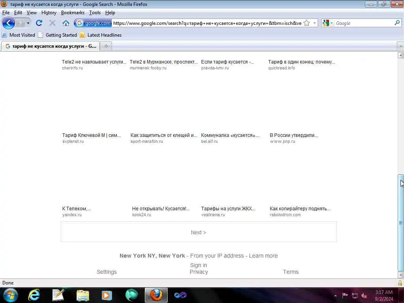This screenshot has width=404, height=303.
Task: Open the Most Visited bookmarks folder
Action: [18, 35]
